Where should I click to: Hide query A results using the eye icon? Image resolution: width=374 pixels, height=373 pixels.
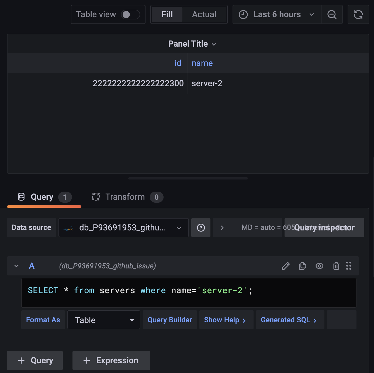320,266
